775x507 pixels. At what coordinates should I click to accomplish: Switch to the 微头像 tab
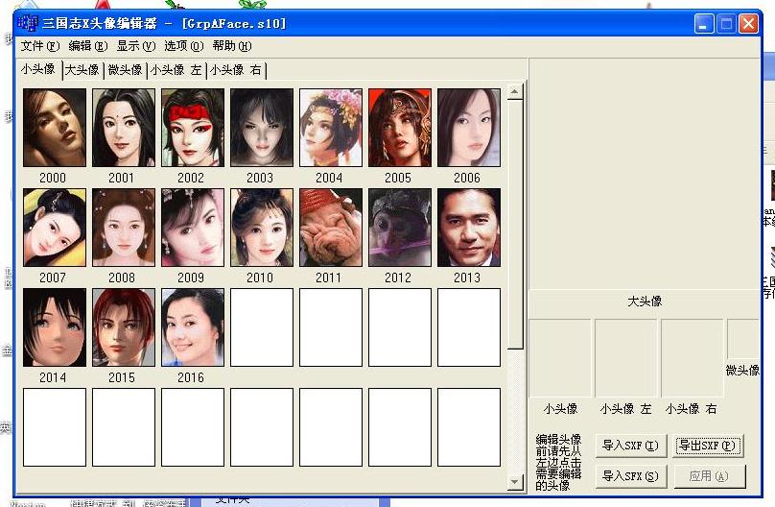coord(125,70)
